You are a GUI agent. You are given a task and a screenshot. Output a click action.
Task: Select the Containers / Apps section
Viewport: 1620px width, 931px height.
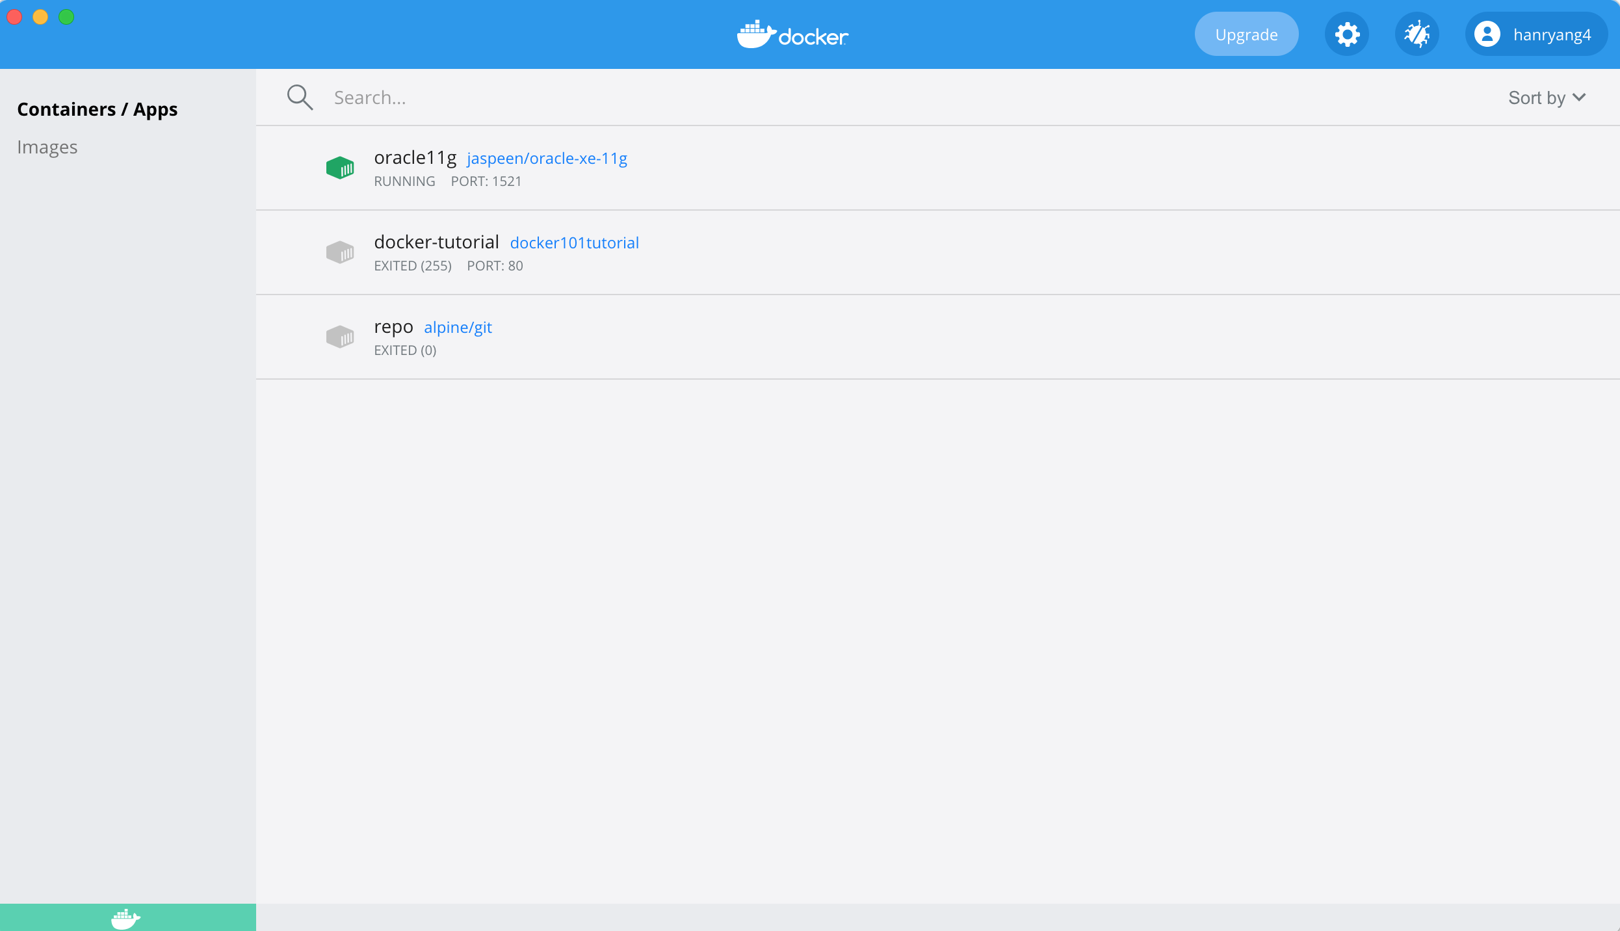98,109
